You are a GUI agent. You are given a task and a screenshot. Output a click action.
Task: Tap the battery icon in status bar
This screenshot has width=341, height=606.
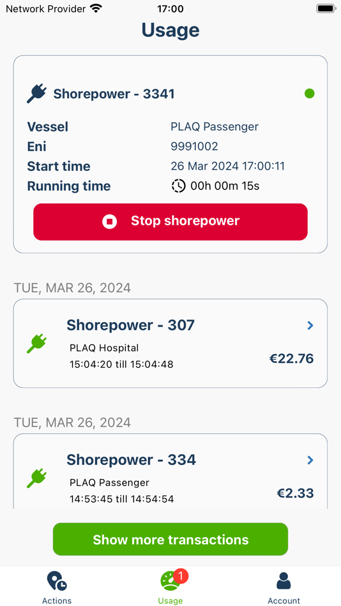coord(326,8)
